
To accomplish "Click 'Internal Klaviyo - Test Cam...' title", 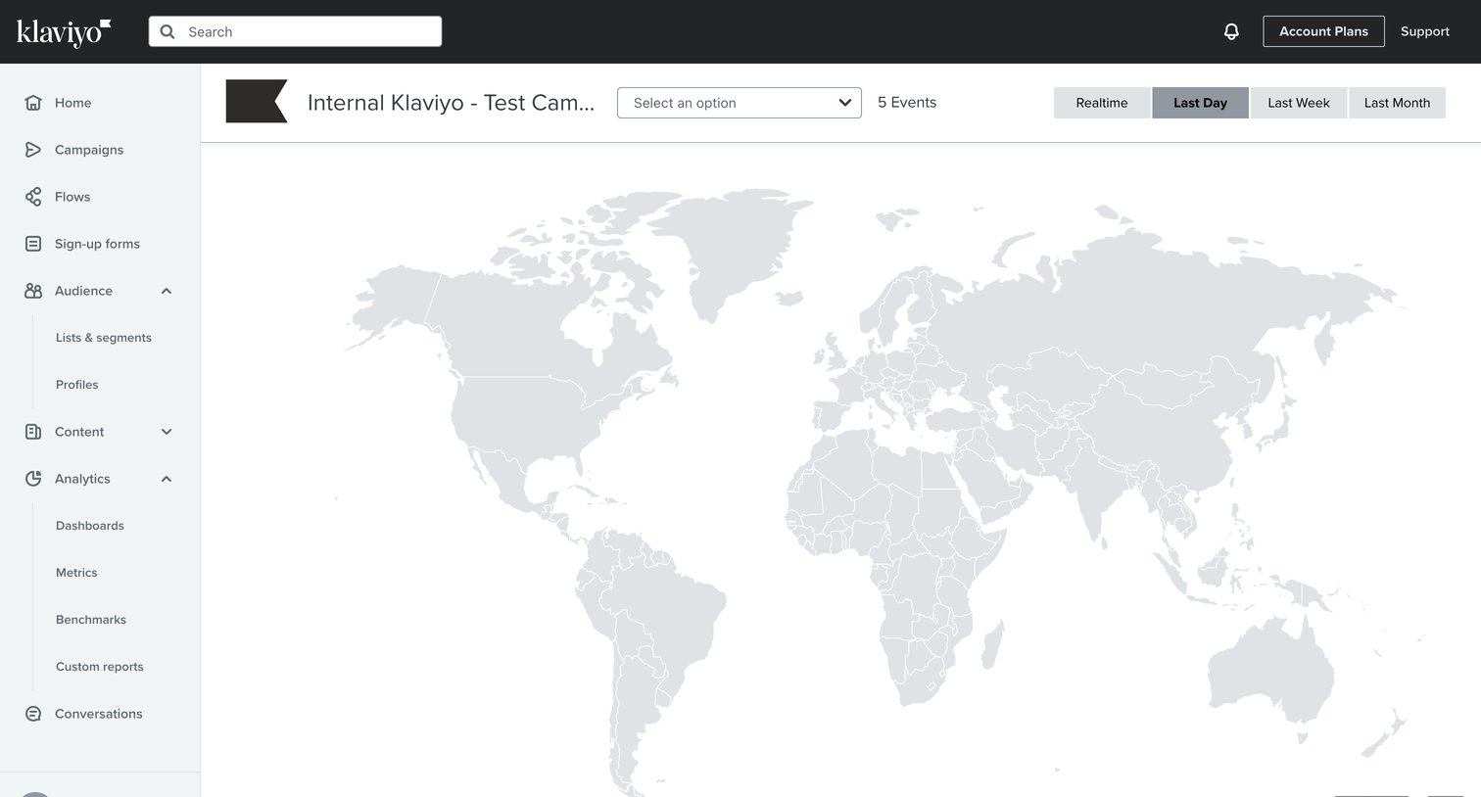I will pos(451,103).
